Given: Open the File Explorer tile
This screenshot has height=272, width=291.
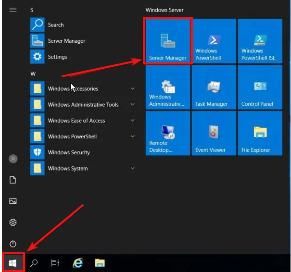Looking at the screenshot, I should pos(260,134).
